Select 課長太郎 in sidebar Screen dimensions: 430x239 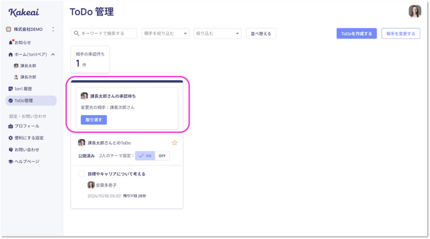[x=28, y=66]
